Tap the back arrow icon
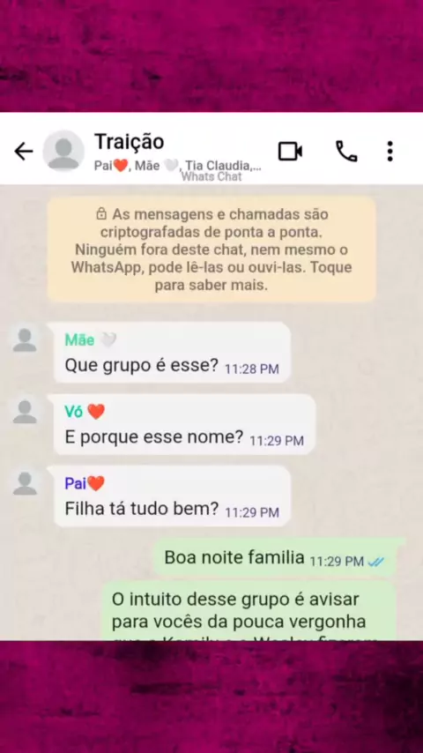The height and width of the screenshot is (753, 423). tap(24, 152)
